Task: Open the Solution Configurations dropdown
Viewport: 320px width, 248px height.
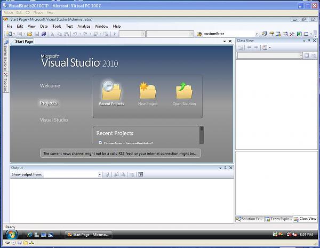Action: pyautogui.click(x=143, y=34)
